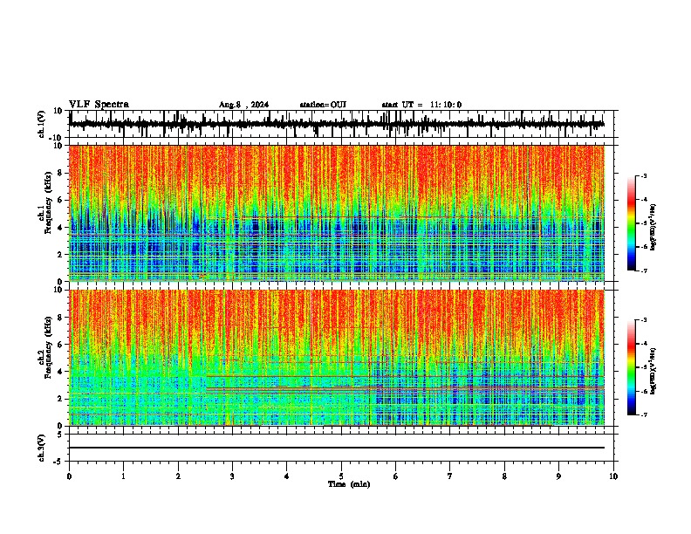Click the ch.1 frequency axis "4" tick label
Image resolution: width=691 pixels, height=534 pixels.
click(x=61, y=228)
